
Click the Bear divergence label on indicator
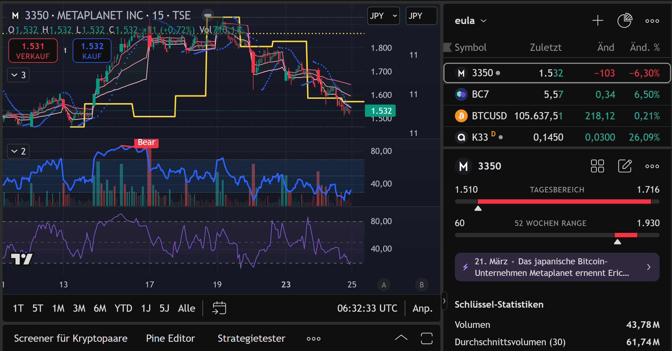146,143
